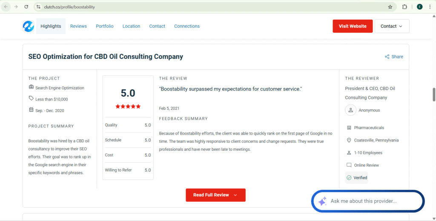Click the price tag icon beside budget
This screenshot has height=221, width=436.
coord(31,98)
